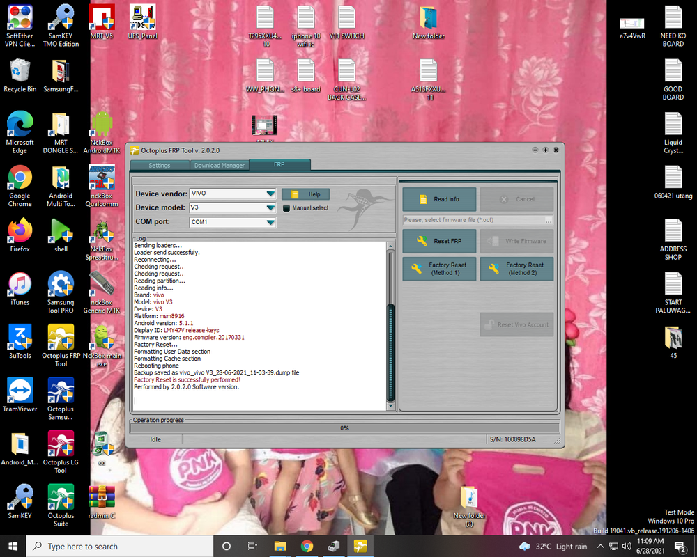Click log scrollbar up arrow

pos(391,246)
